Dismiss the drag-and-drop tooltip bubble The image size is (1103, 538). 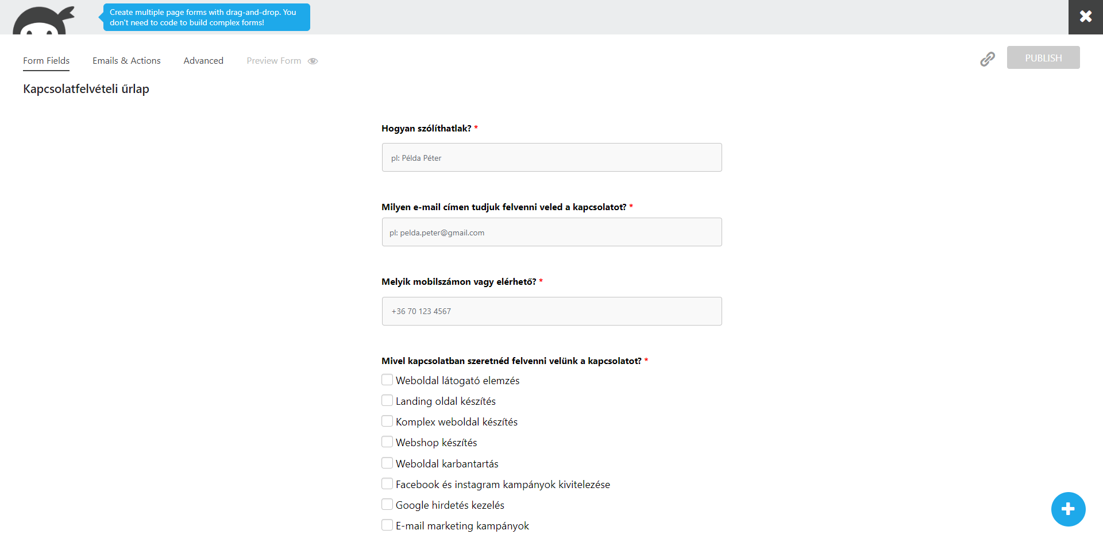pyautogui.click(x=206, y=17)
